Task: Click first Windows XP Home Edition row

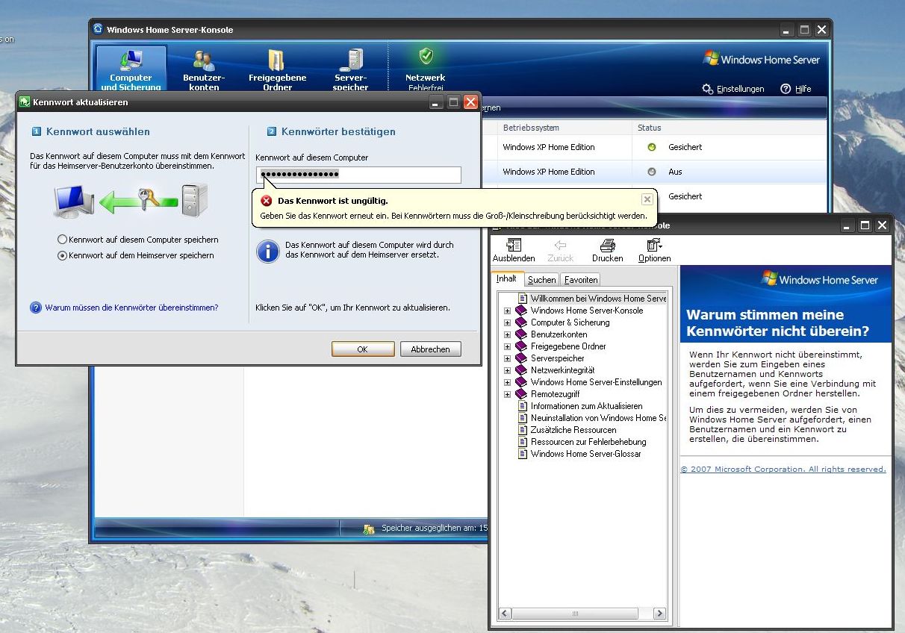Action: [653, 147]
